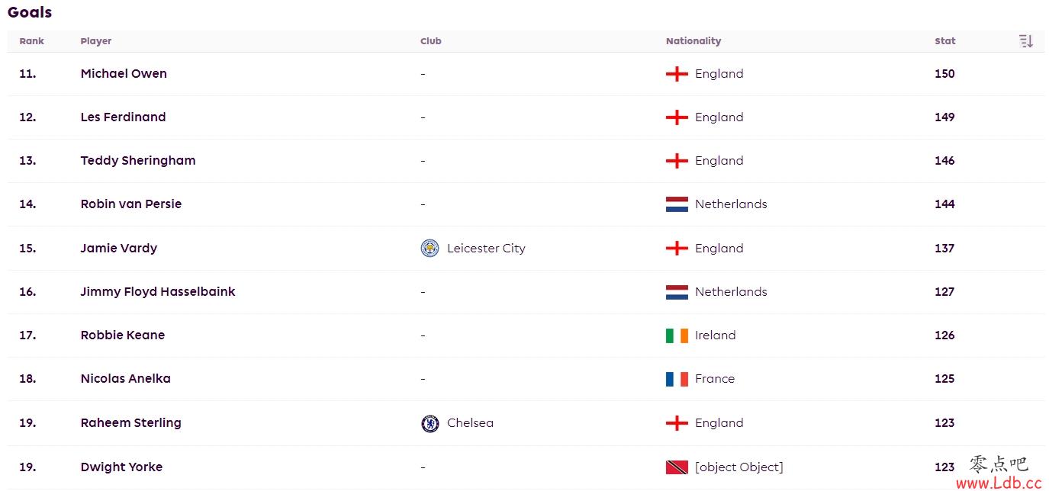Select the Teddy Sheringham row name
This screenshot has height=491, width=1049.
138,161
